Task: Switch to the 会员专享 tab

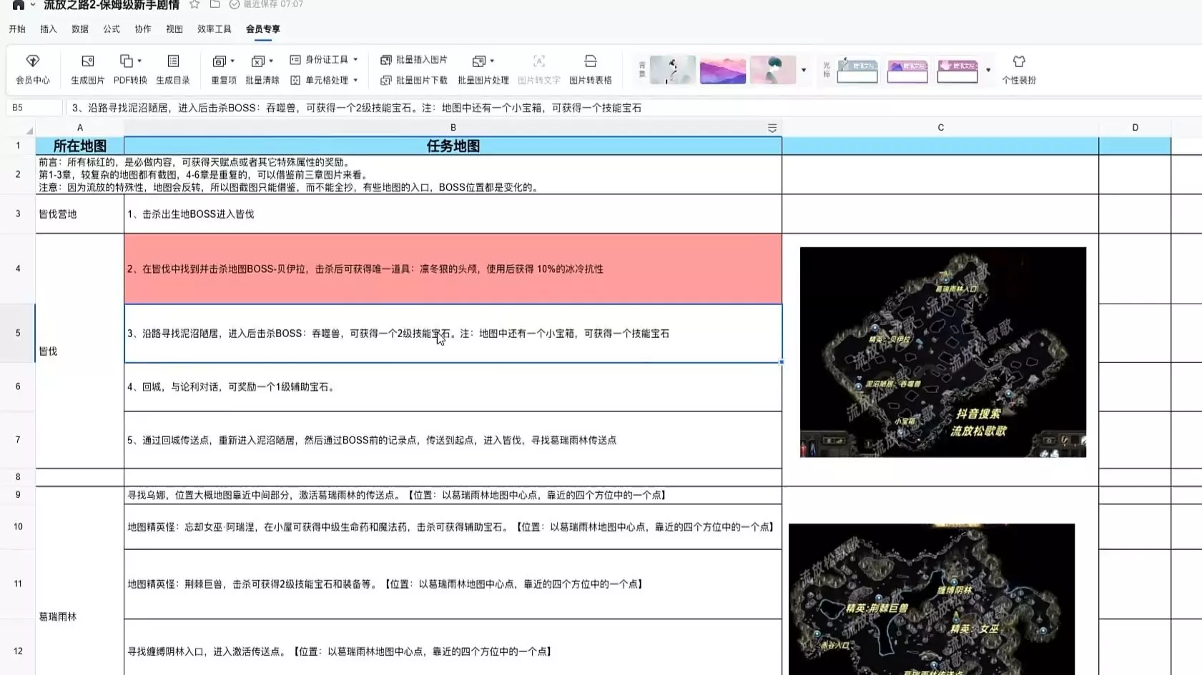Action: (x=263, y=29)
